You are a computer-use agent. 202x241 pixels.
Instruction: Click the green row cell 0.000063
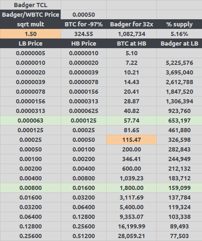pyautogui.click(x=31, y=120)
